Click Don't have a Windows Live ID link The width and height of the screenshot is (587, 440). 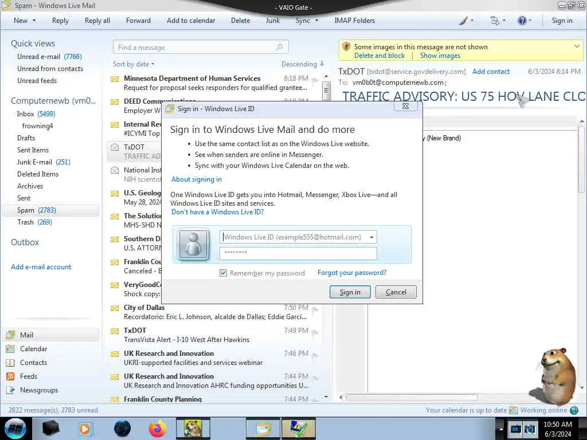pos(217,212)
